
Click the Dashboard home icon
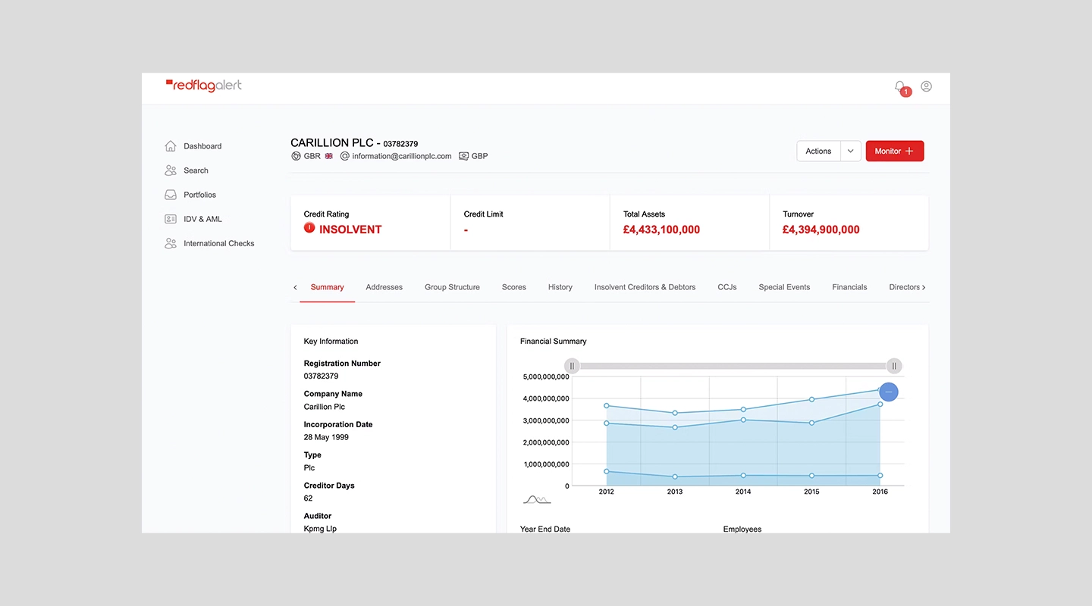(171, 146)
